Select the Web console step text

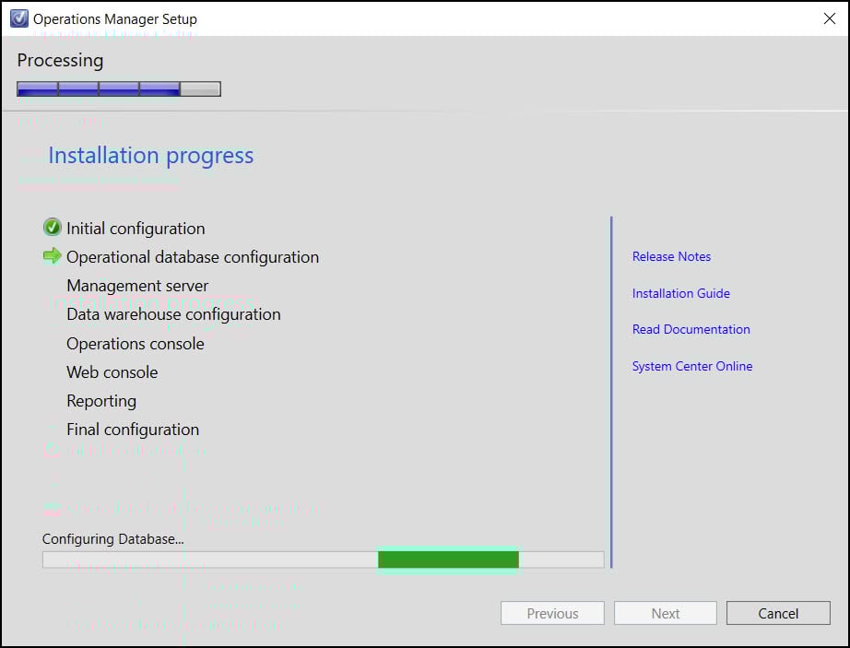[112, 372]
